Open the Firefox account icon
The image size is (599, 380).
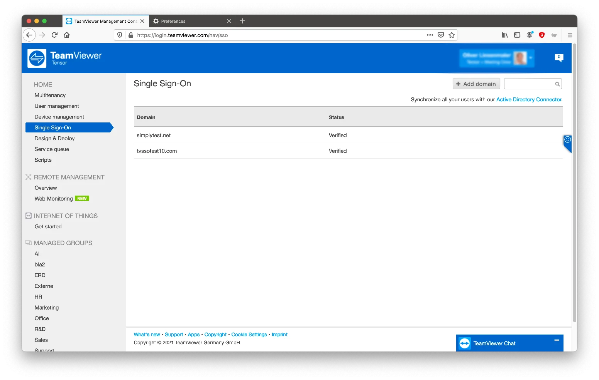click(x=530, y=35)
